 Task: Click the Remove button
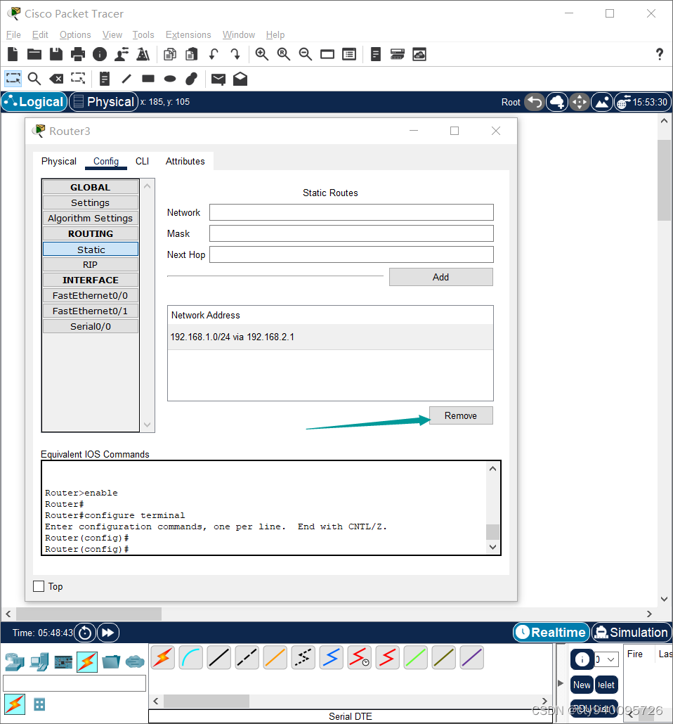[x=461, y=415]
